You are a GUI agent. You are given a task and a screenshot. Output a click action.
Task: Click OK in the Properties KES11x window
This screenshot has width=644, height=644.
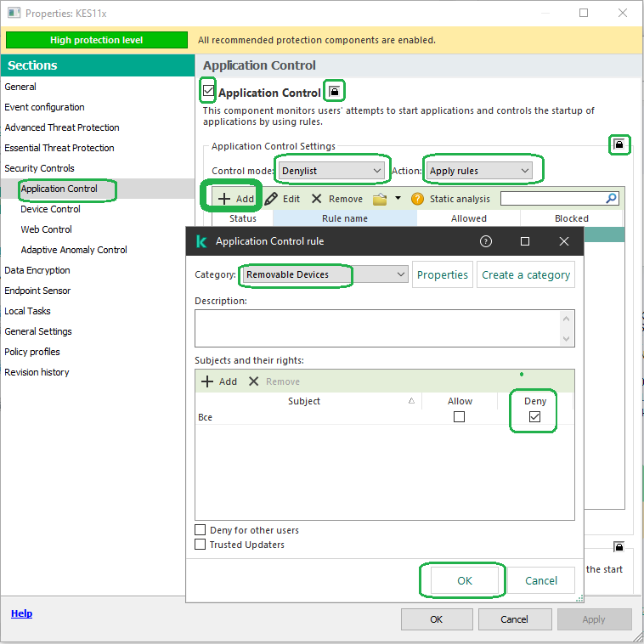pos(437,619)
